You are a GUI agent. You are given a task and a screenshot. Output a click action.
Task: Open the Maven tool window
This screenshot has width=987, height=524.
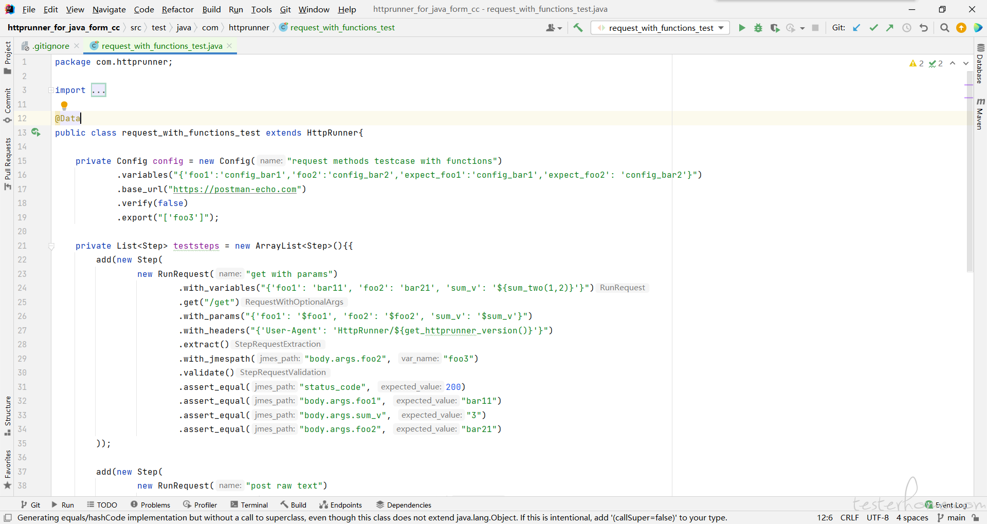tap(980, 114)
